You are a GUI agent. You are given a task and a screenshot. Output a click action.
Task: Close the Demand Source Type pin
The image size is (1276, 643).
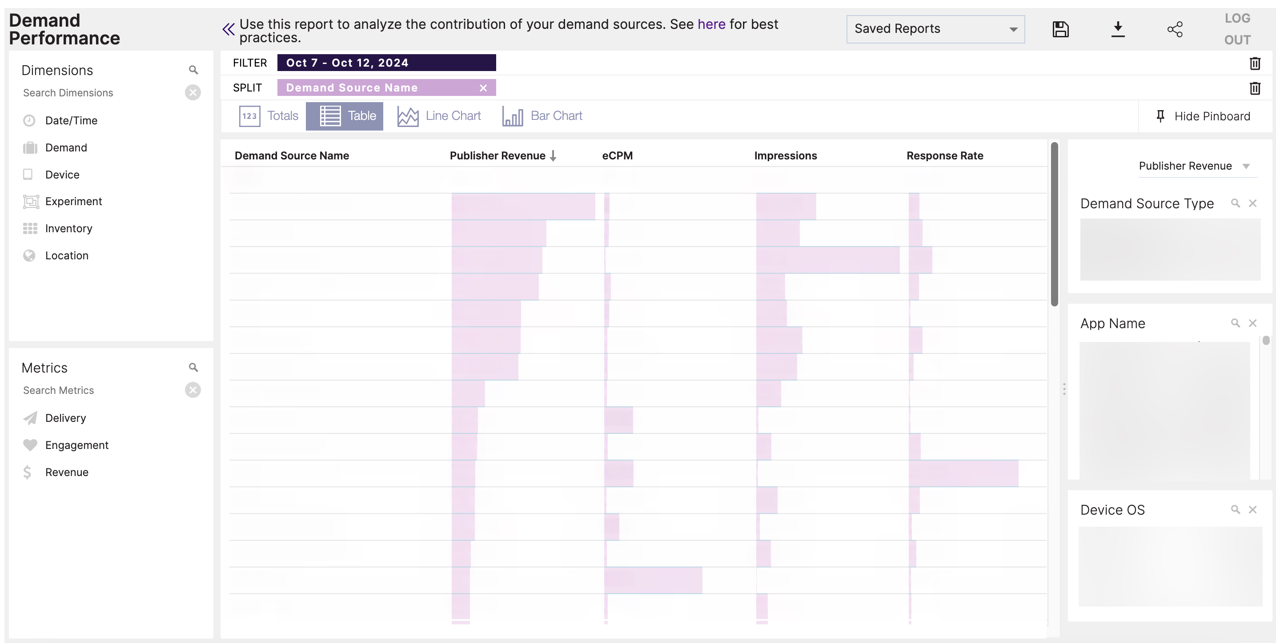(1252, 203)
